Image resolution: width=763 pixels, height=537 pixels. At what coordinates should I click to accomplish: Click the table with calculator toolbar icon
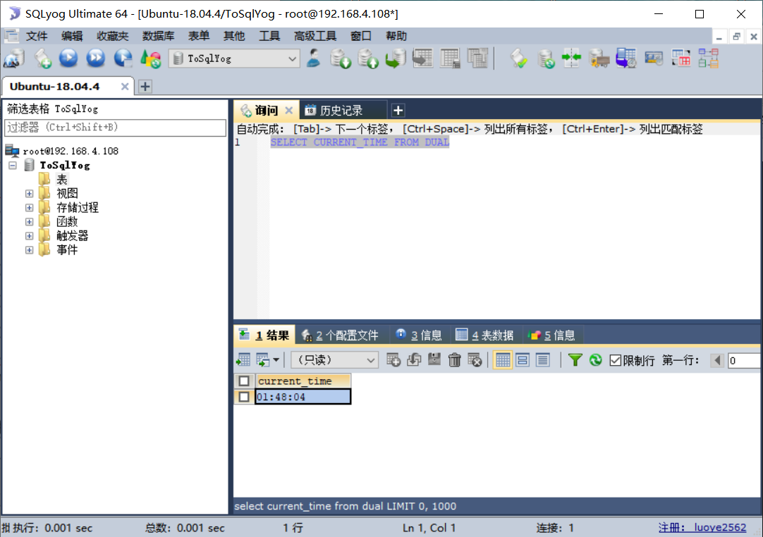coord(450,58)
